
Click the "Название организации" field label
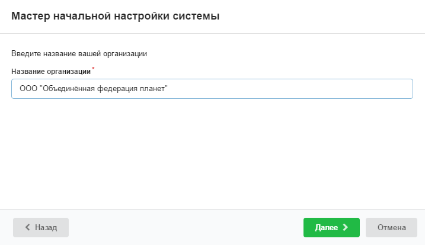[51, 71]
